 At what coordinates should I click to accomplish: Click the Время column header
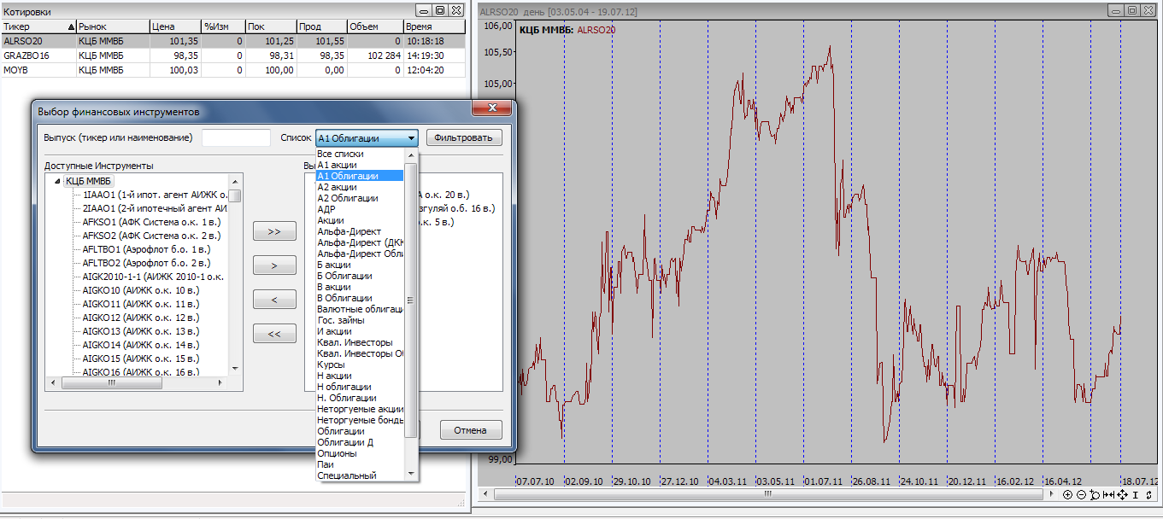pos(434,26)
